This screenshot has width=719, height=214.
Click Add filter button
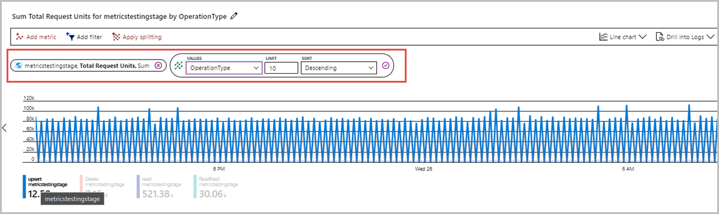(84, 37)
